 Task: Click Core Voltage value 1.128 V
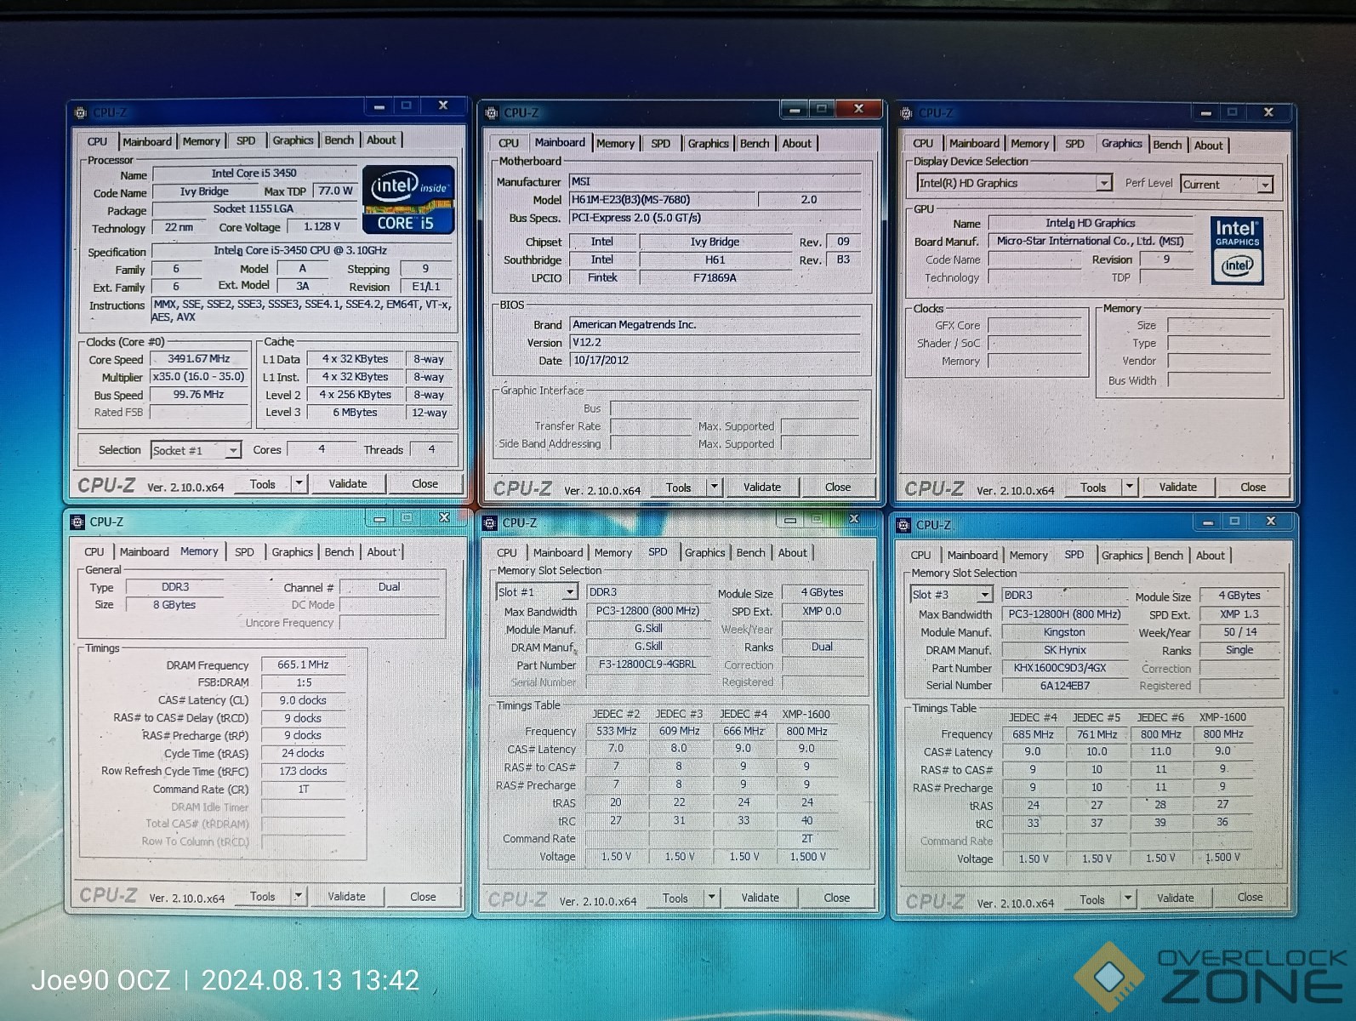pyautogui.click(x=322, y=226)
